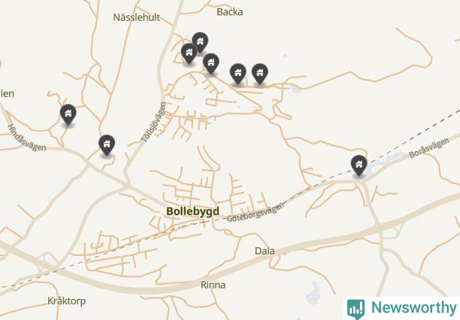This screenshot has height=320, width=460.
Task: Click the house marker second from right in row
Action: point(238,73)
